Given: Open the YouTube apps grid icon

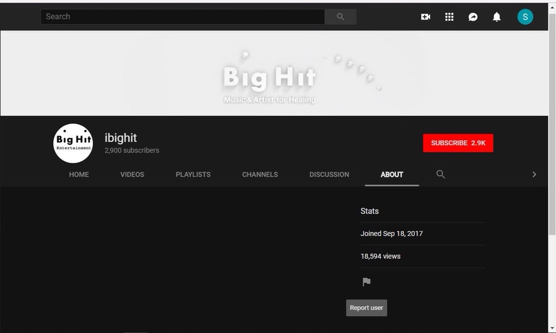Looking at the screenshot, I should click(449, 17).
